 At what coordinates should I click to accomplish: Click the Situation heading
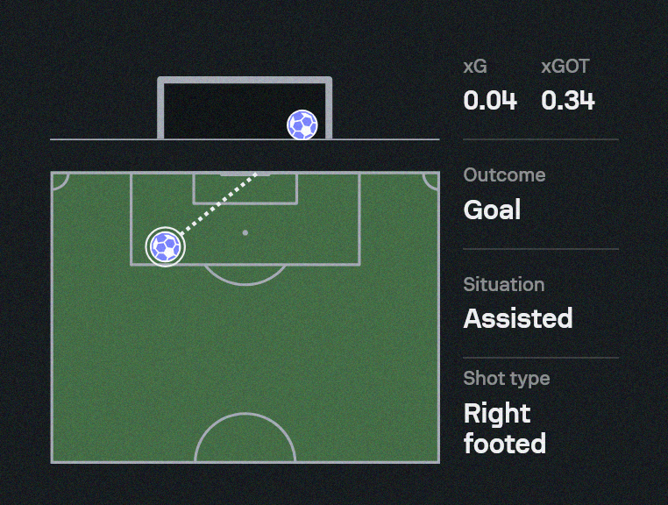[x=503, y=284]
